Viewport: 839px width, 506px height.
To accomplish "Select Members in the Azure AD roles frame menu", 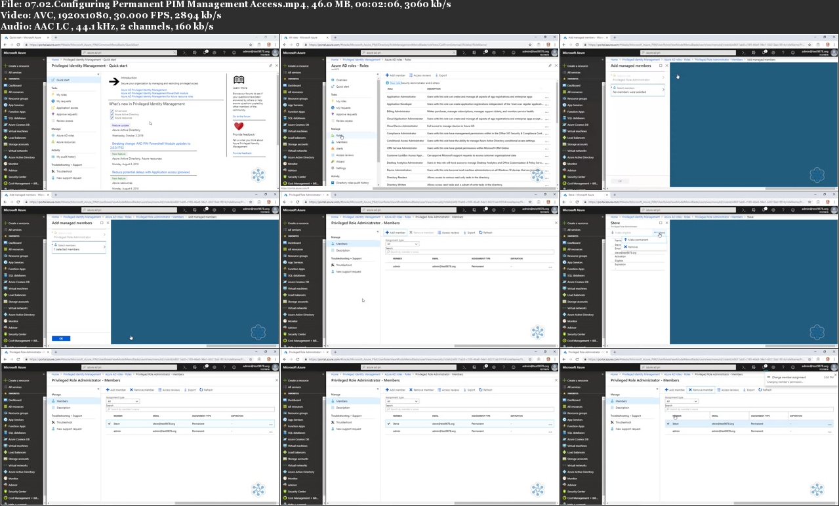I will coord(342,142).
